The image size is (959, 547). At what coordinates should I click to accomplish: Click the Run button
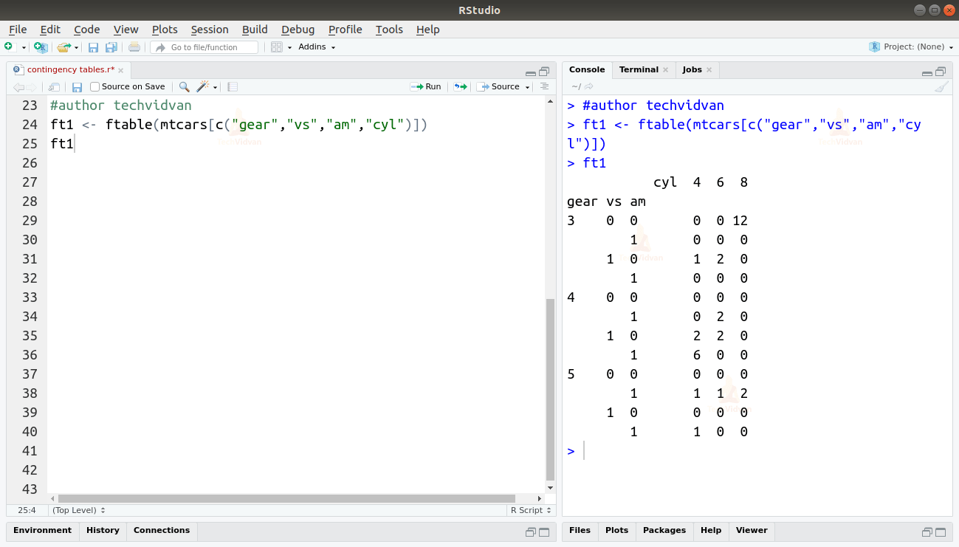click(427, 86)
